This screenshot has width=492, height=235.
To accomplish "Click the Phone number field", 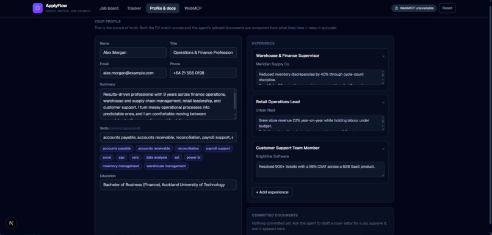I will tap(203, 73).
